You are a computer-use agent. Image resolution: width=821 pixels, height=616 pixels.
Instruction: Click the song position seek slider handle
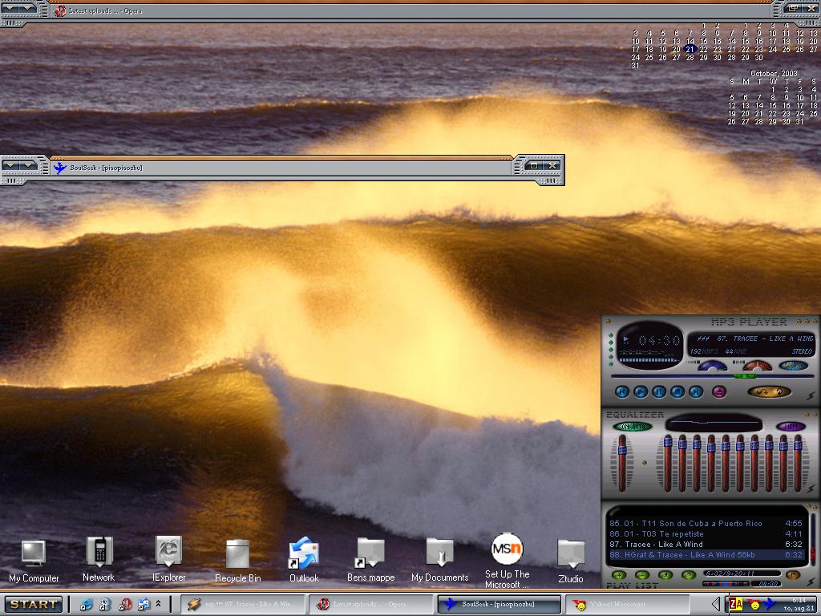745,375
